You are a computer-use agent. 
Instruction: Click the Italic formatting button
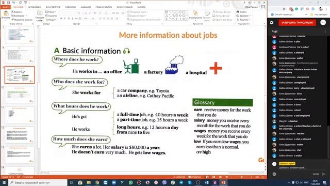[x=65, y=19]
